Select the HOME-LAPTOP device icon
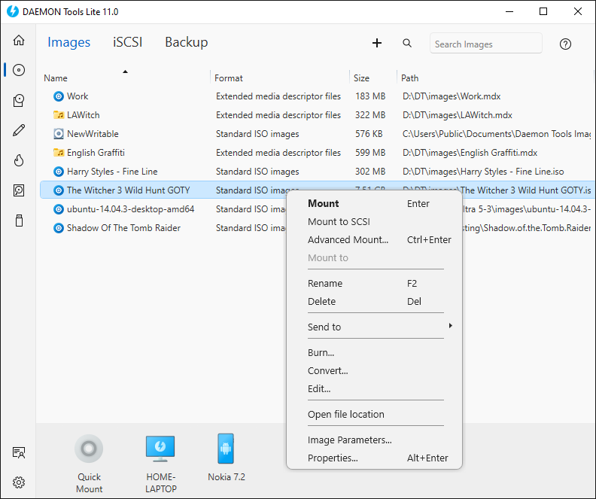The width and height of the screenshot is (596, 499). pos(160,449)
